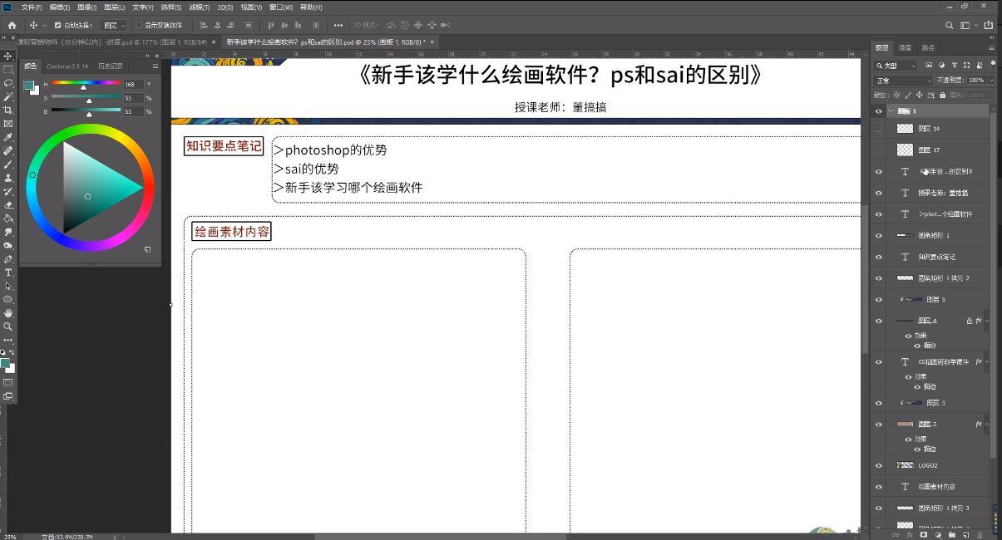The width and height of the screenshot is (1002, 540).
Task: Click the delete layer trash icon
Action: [x=980, y=535]
